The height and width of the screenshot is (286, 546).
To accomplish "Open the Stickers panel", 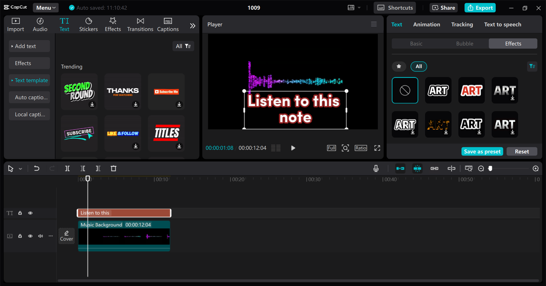I will [x=88, y=25].
